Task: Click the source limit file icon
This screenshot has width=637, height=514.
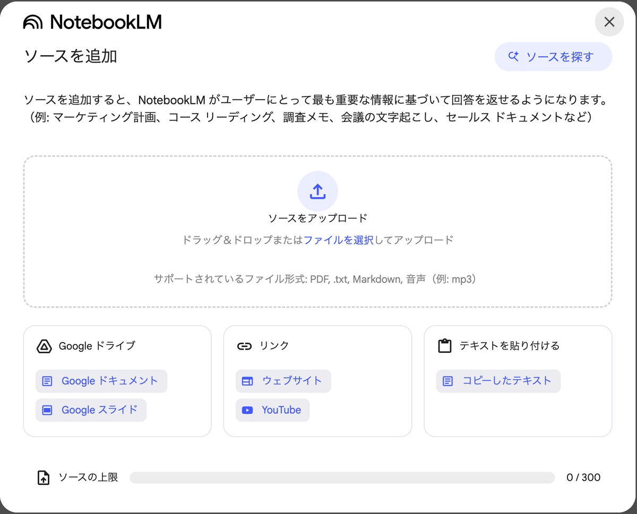Action: tap(44, 477)
